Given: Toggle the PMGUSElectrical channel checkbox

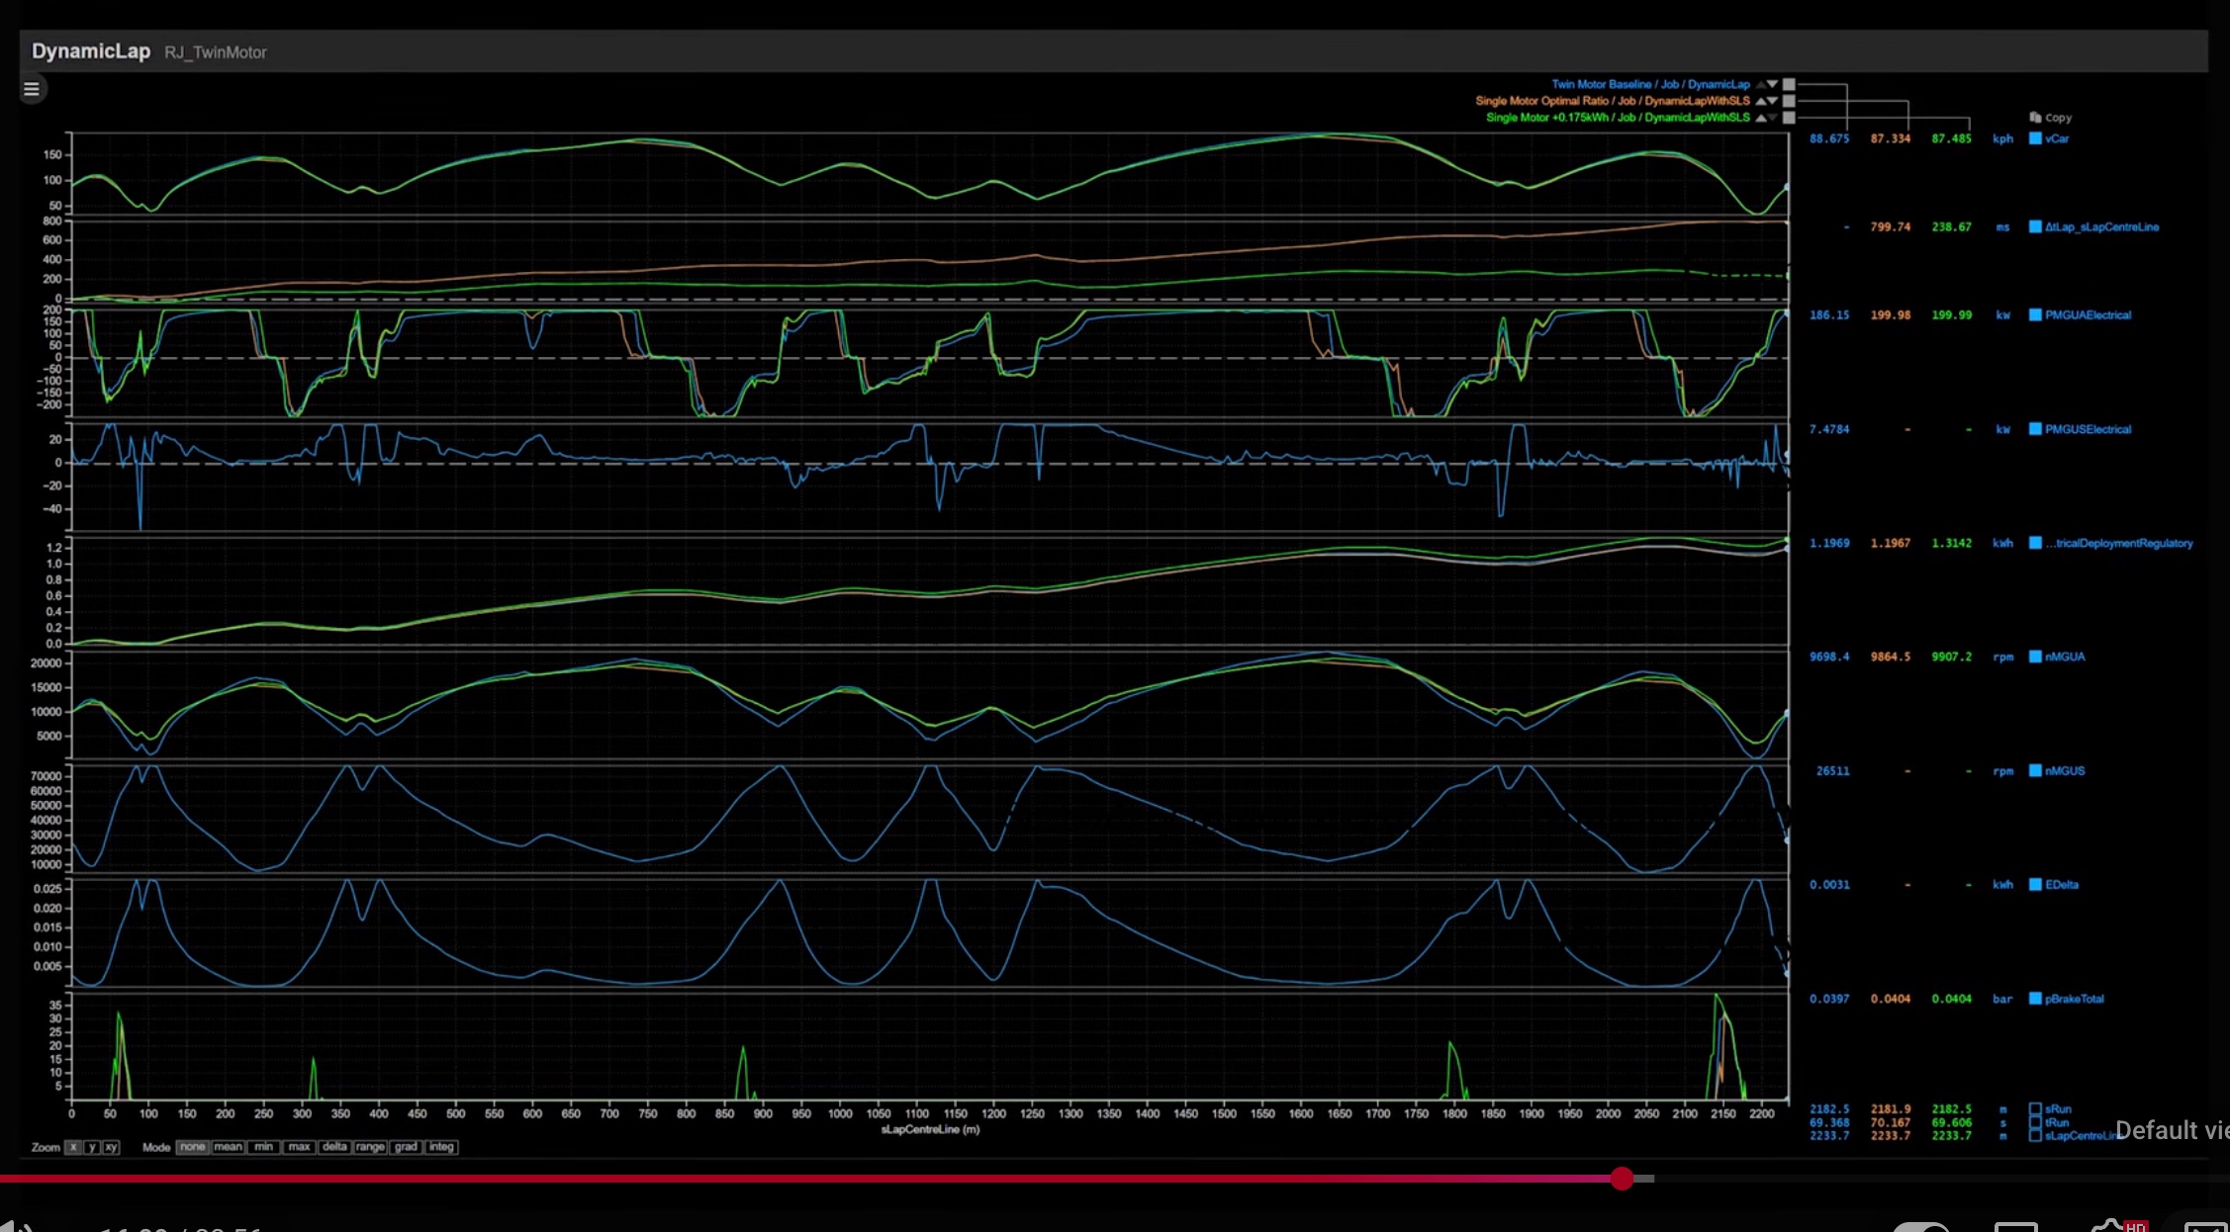Looking at the screenshot, I should click(x=2035, y=429).
